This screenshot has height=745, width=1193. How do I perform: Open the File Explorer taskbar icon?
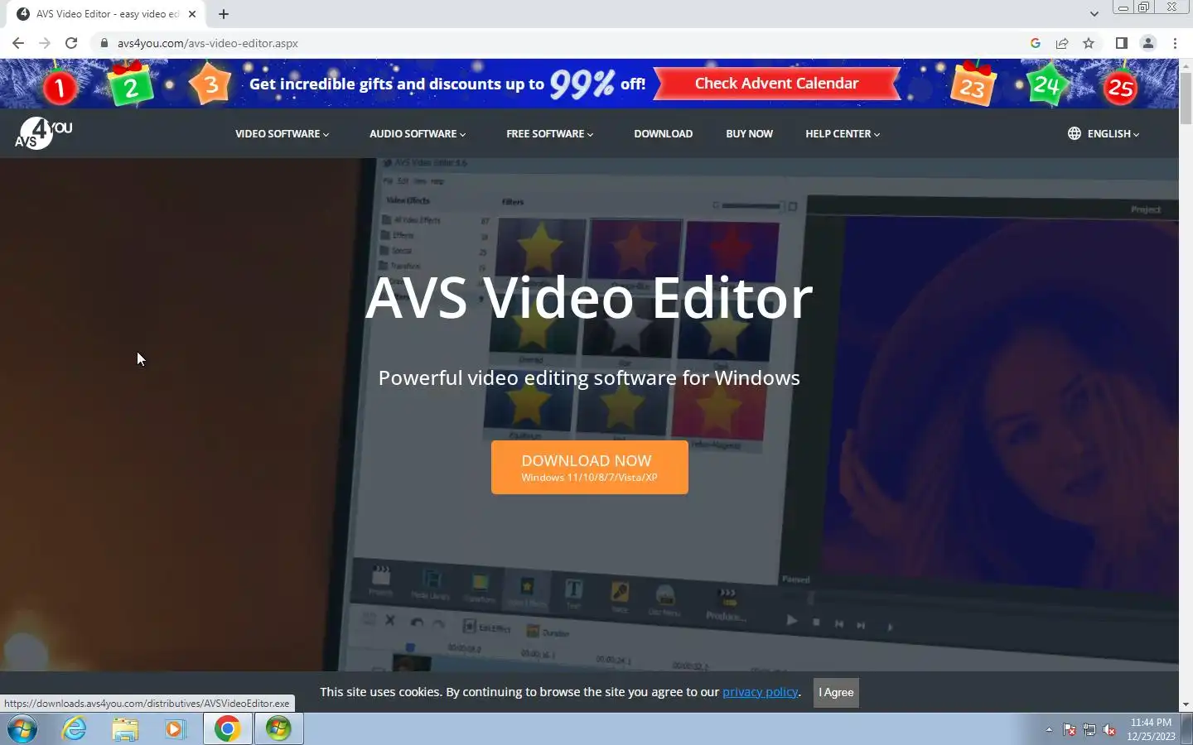pyautogui.click(x=125, y=729)
